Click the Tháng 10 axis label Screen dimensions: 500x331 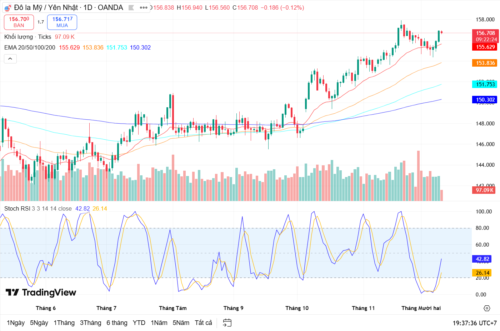click(297, 308)
